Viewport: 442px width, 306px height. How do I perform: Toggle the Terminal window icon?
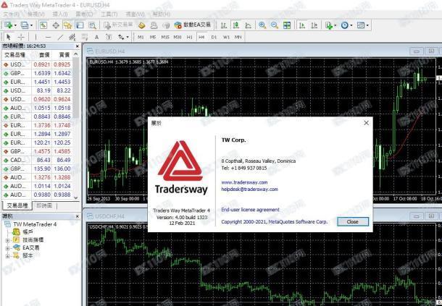click(x=80, y=25)
